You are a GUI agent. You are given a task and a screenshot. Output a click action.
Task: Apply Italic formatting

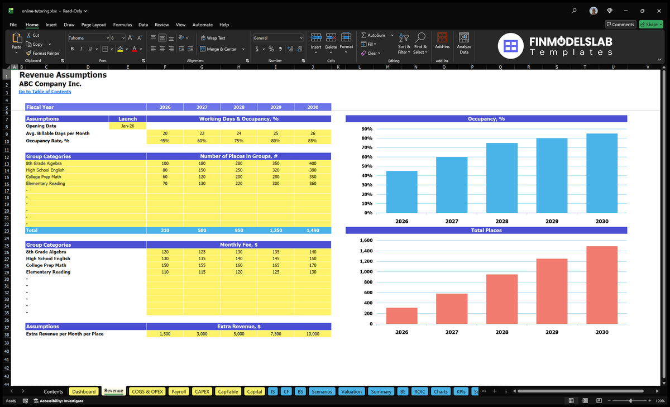click(82, 49)
